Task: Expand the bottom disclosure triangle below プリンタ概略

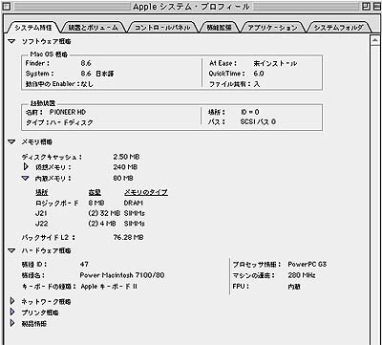Action: [12, 323]
